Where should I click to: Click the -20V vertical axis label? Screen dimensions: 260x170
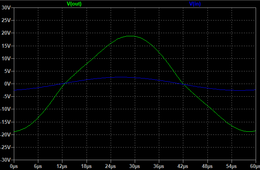point(5,135)
